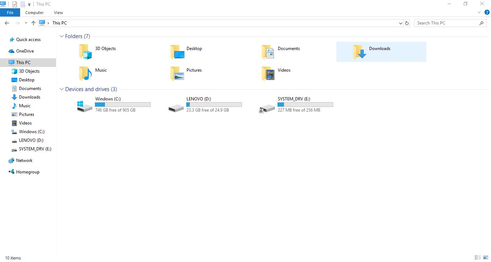Viewport: 491px width, 262px height.
Task: Collapse the Folders (7) group
Action: click(x=62, y=36)
